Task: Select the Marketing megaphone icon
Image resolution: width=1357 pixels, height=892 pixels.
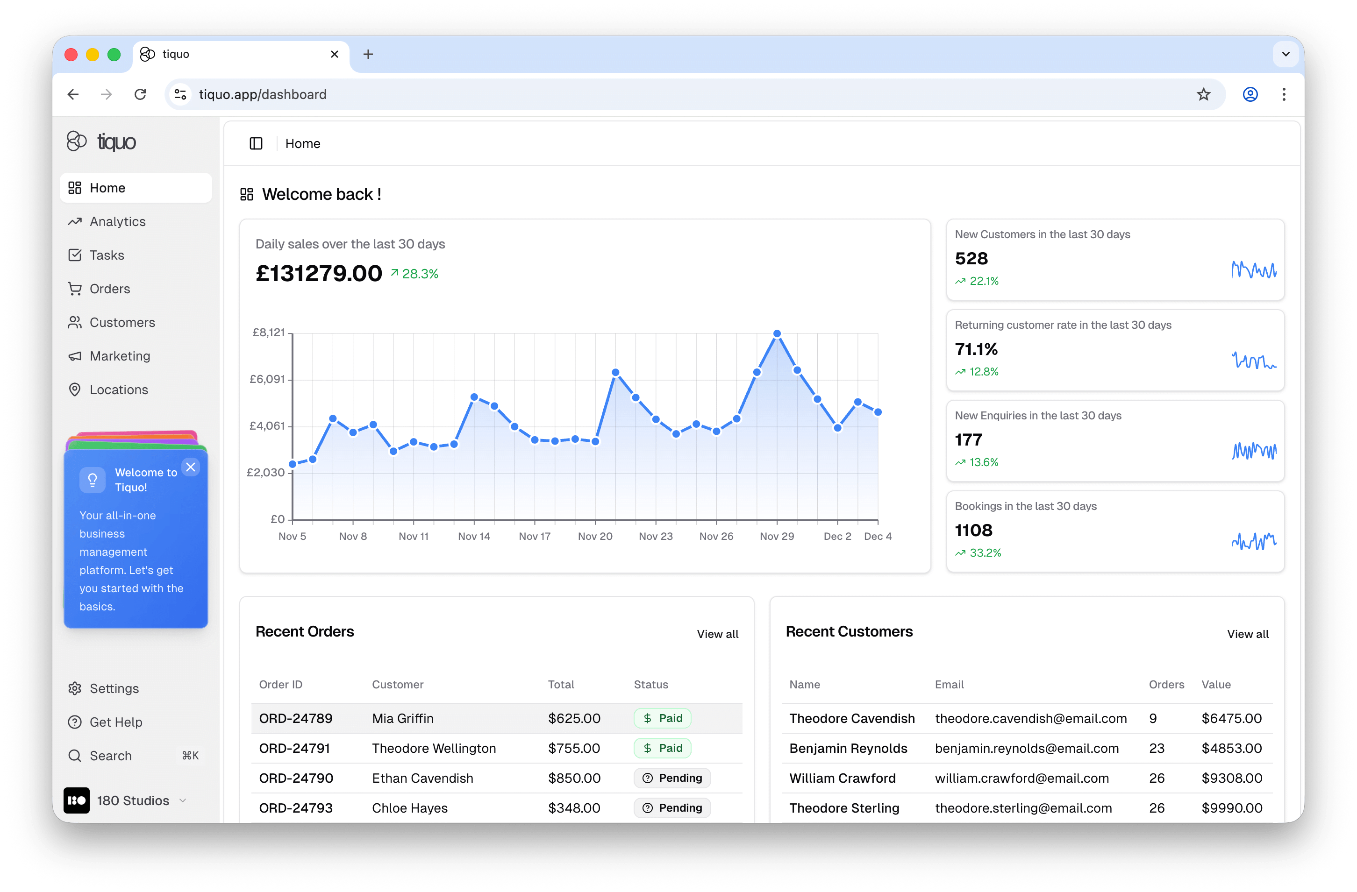Action: tap(75, 356)
